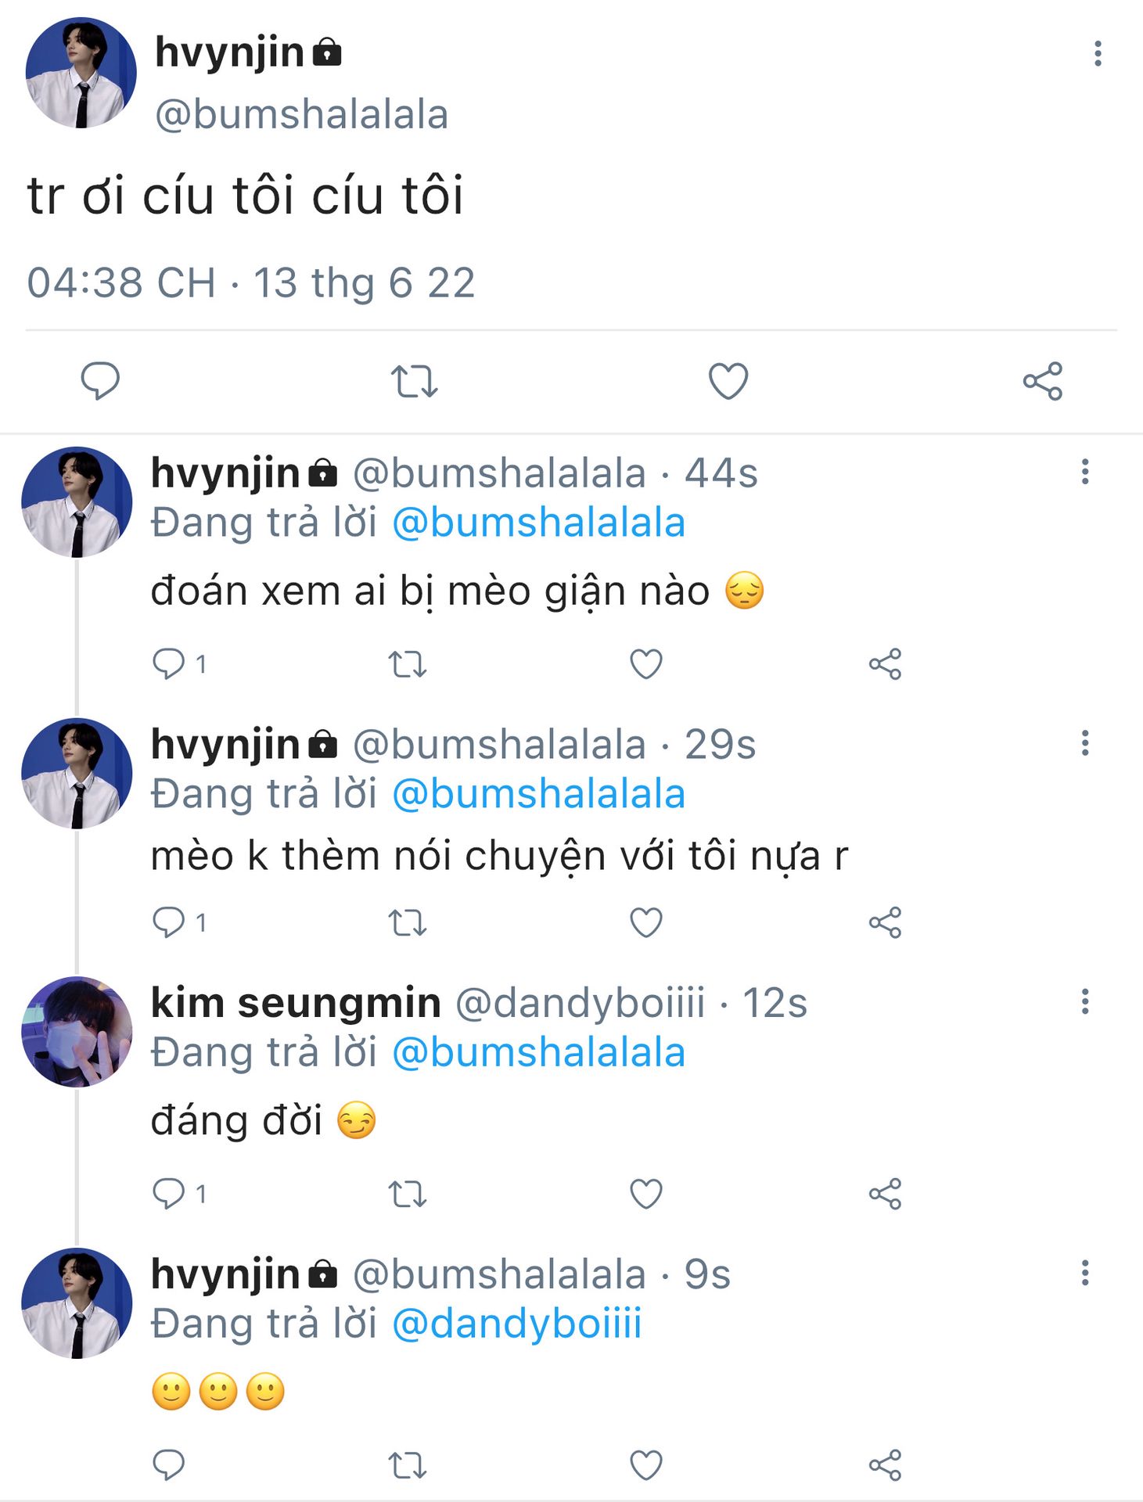The image size is (1143, 1502).
Task: Like the "mèo k thèm nói chuyện" reply
Action: click(646, 923)
